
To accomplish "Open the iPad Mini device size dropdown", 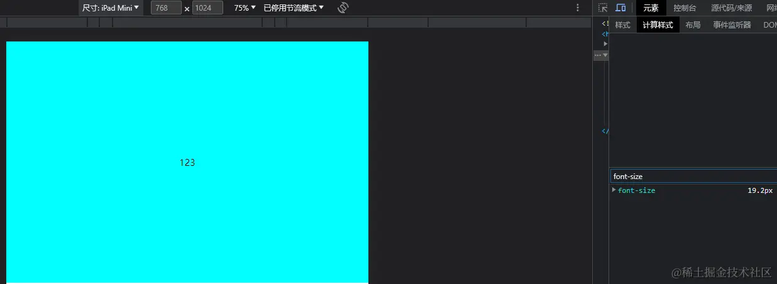I will [x=111, y=8].
